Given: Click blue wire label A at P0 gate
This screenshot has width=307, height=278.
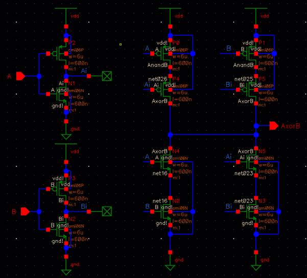Looking at the screenshot, I should pos(147,48).
